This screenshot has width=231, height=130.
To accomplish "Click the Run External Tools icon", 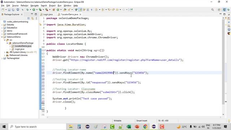I will pos(47,10).
